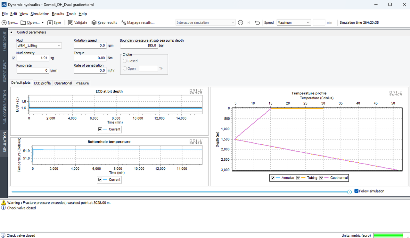Click the New file toolbar icon
This screenshot has width=410, height=238.
pos(4,22)
